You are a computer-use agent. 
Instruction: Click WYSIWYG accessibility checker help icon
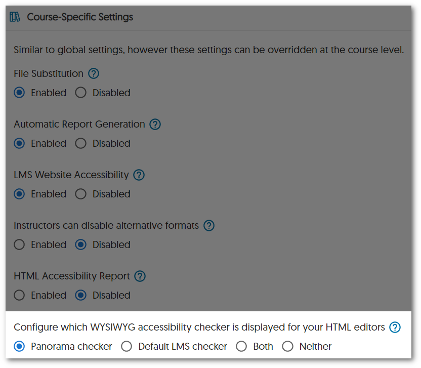(395, 328)
